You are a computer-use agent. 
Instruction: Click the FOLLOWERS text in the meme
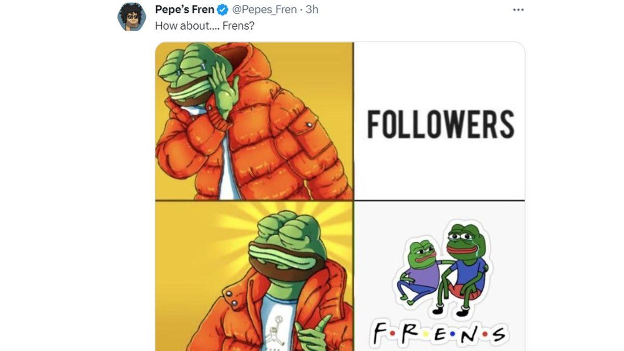440,125
